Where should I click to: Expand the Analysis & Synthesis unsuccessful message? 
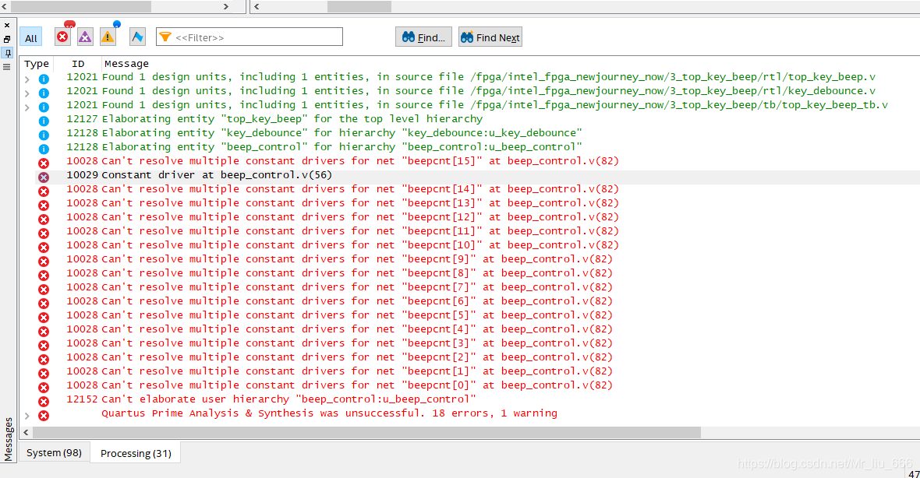point(27,413)
